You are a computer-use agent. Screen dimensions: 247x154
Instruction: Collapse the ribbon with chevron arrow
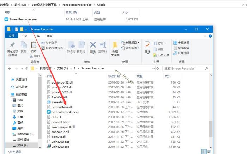click(205, 36)
